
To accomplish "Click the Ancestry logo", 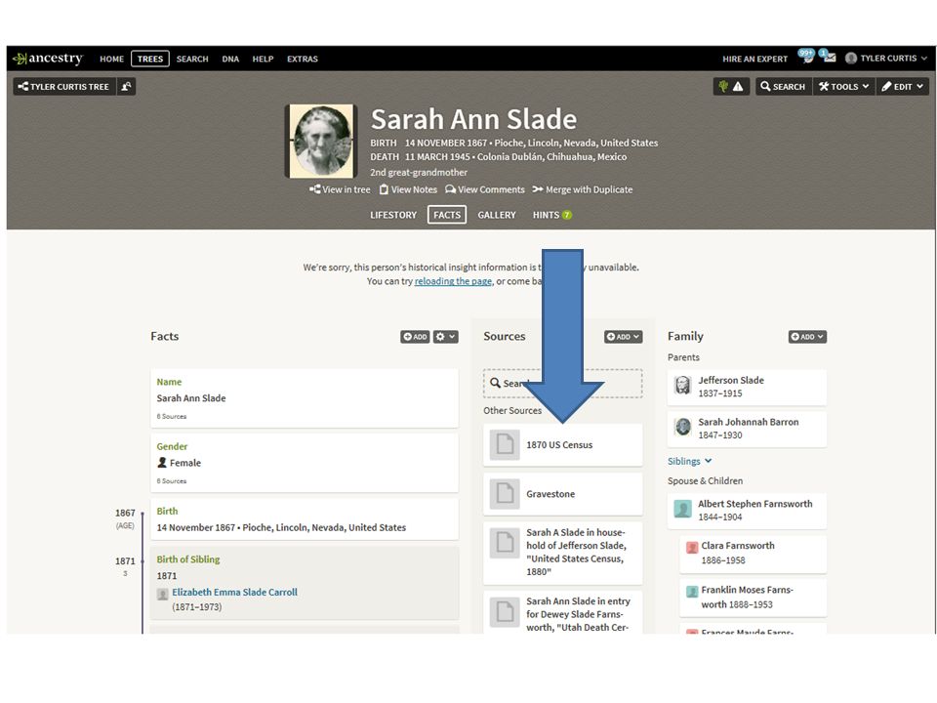I will tap(48, 58).
